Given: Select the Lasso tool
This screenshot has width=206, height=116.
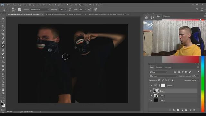Looking at the screenshot, I should coord(3,26).
